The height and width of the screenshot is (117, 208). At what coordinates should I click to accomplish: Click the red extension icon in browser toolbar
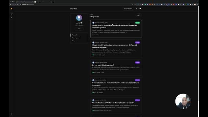(x=174, y=5)
